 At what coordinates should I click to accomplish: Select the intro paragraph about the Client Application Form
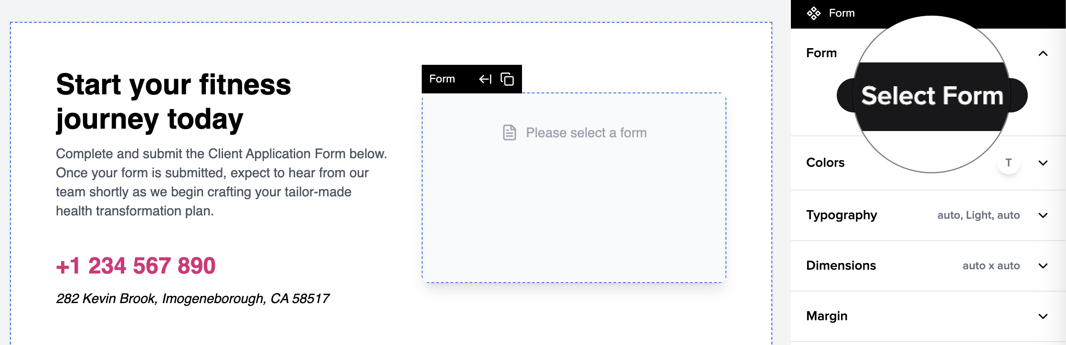coord(222,182)
